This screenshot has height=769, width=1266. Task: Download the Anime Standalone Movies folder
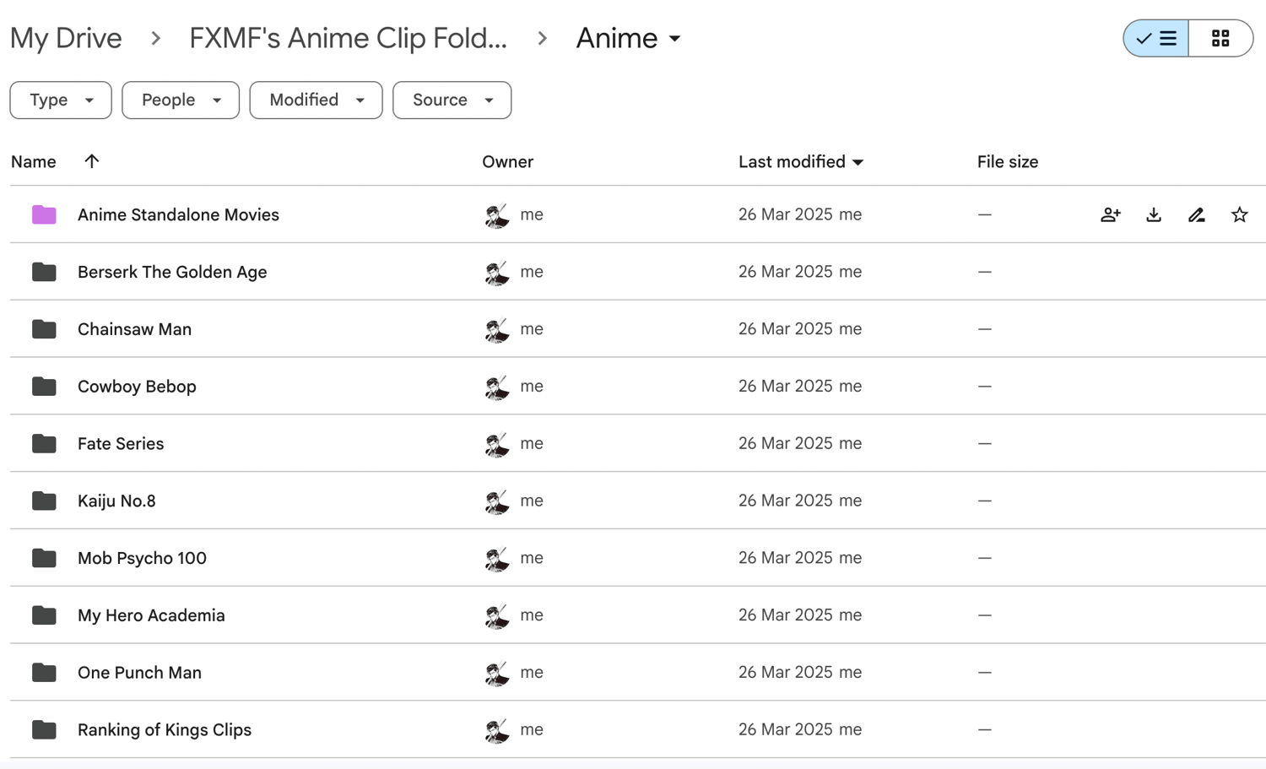tap(1154, 214)
